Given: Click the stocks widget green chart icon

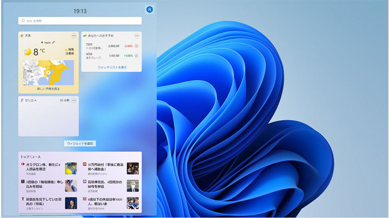Looking at the screenshot, I should pyautogui.click(x=85, y=36).
